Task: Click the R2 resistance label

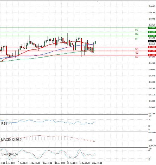Action: (x=137, y=34)
